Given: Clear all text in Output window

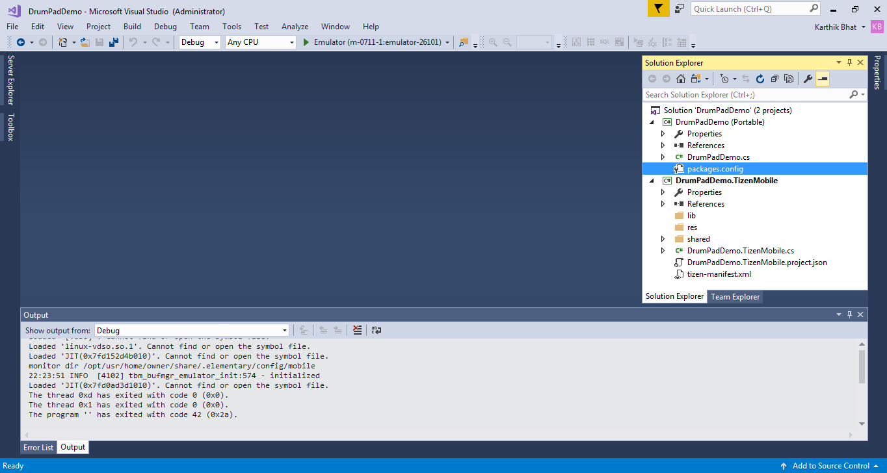Looking at the screenshot, I should pos(357,330).
